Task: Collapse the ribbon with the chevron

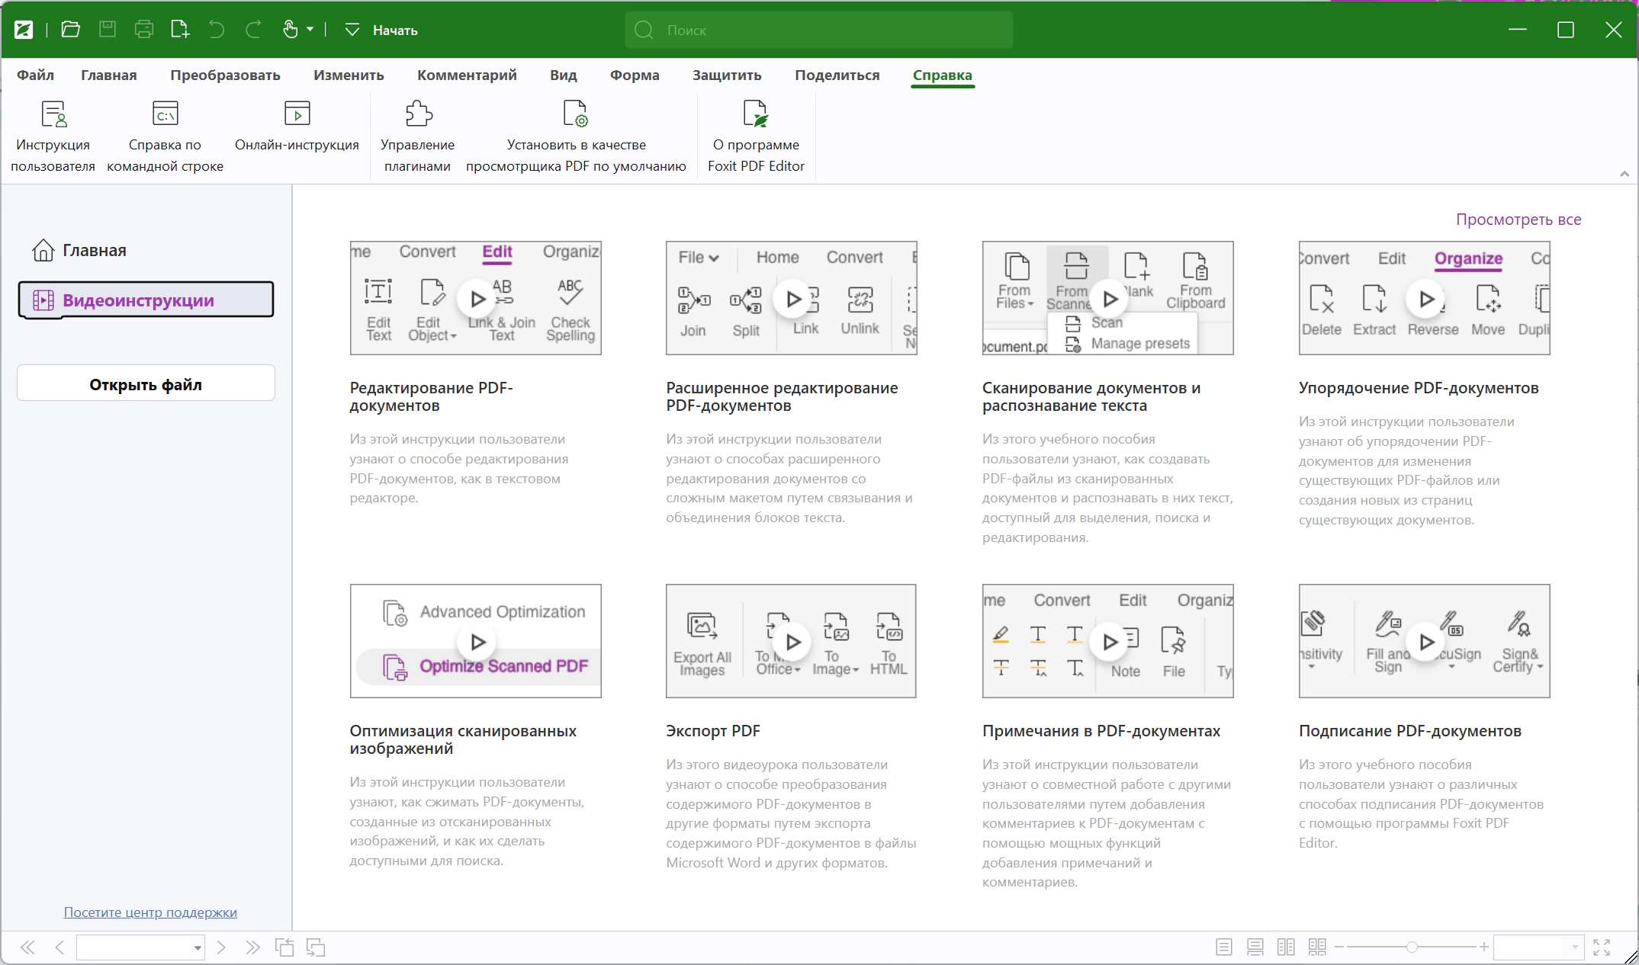Action: pos(1625,174)
